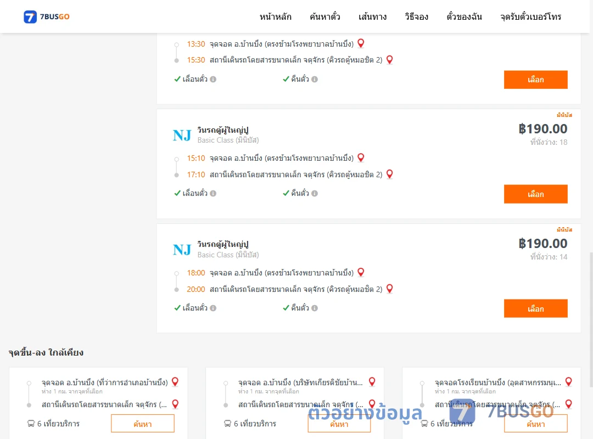Open the ตั๋วของฉัน menu

[x=464, y=16]
